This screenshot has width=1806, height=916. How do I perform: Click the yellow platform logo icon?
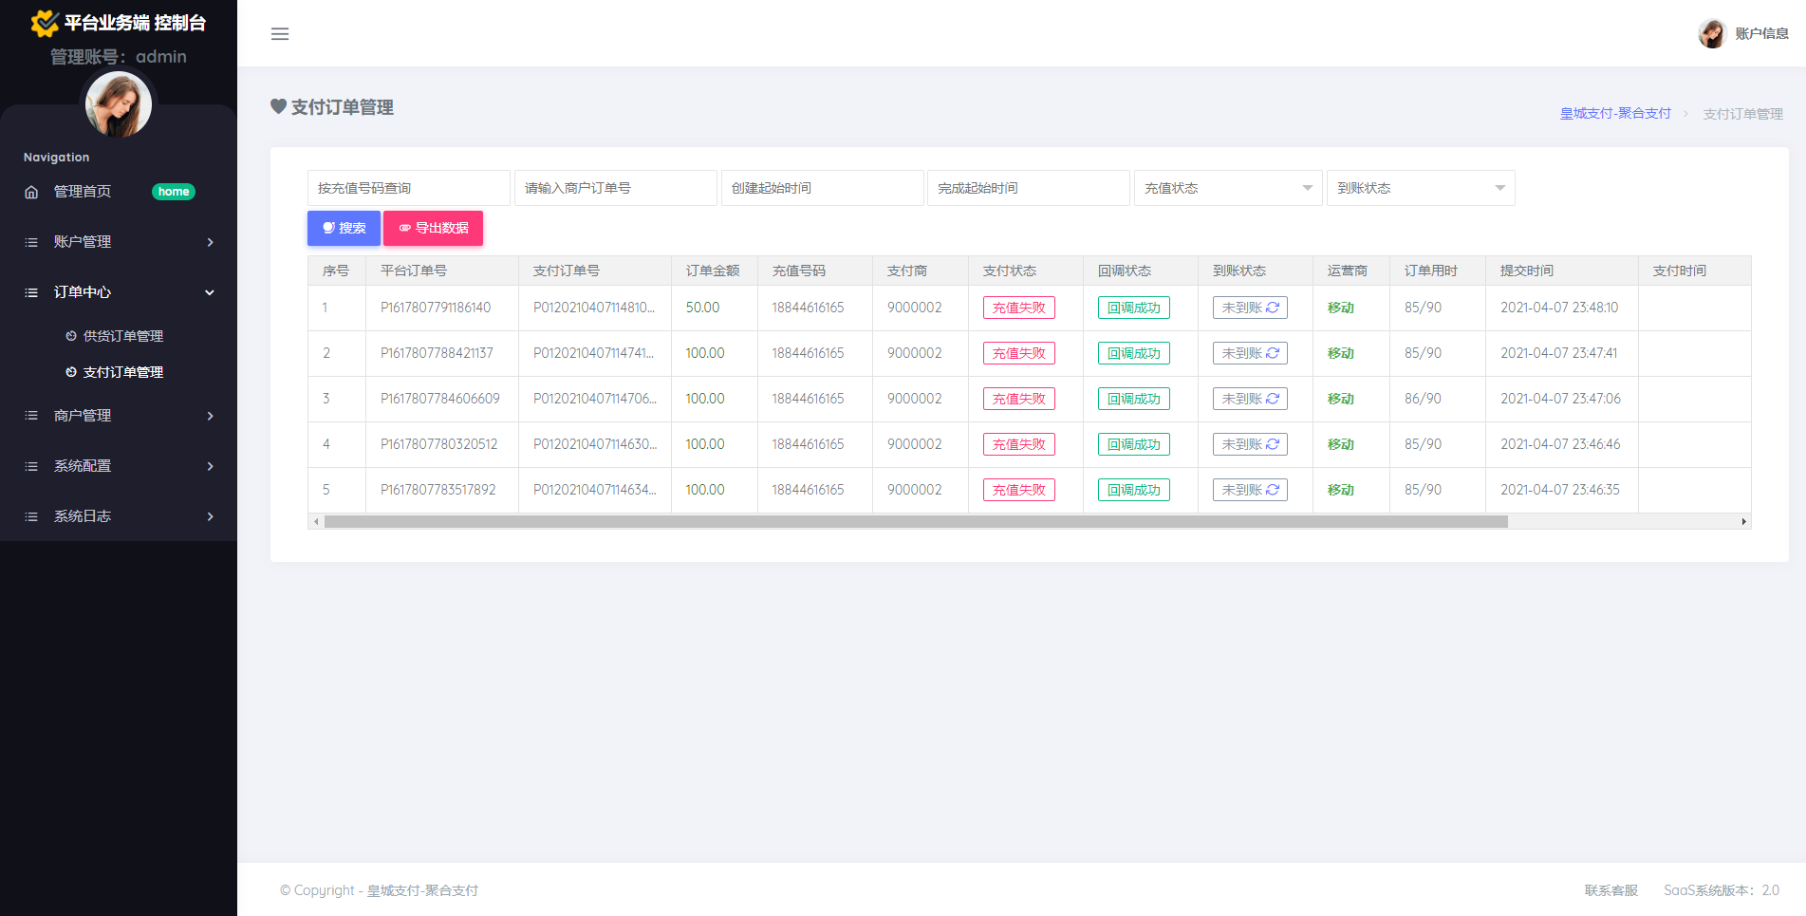(45, 22)
